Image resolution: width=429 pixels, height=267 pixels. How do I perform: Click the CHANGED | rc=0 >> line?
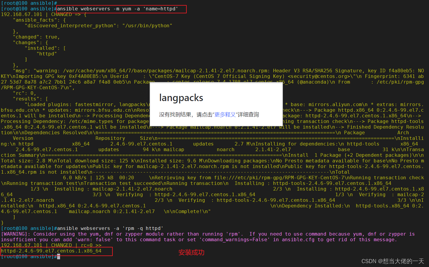[x=51, y=245]
